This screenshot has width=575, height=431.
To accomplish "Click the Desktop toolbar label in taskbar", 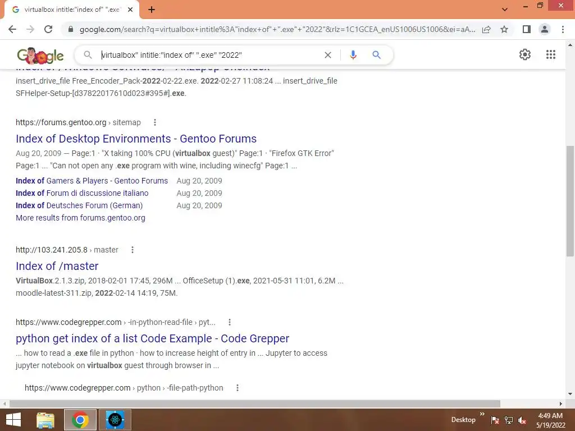I will [463, 420].
